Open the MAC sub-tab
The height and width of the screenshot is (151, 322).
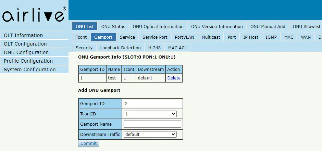pyautogui.click(x=289, y=37)
